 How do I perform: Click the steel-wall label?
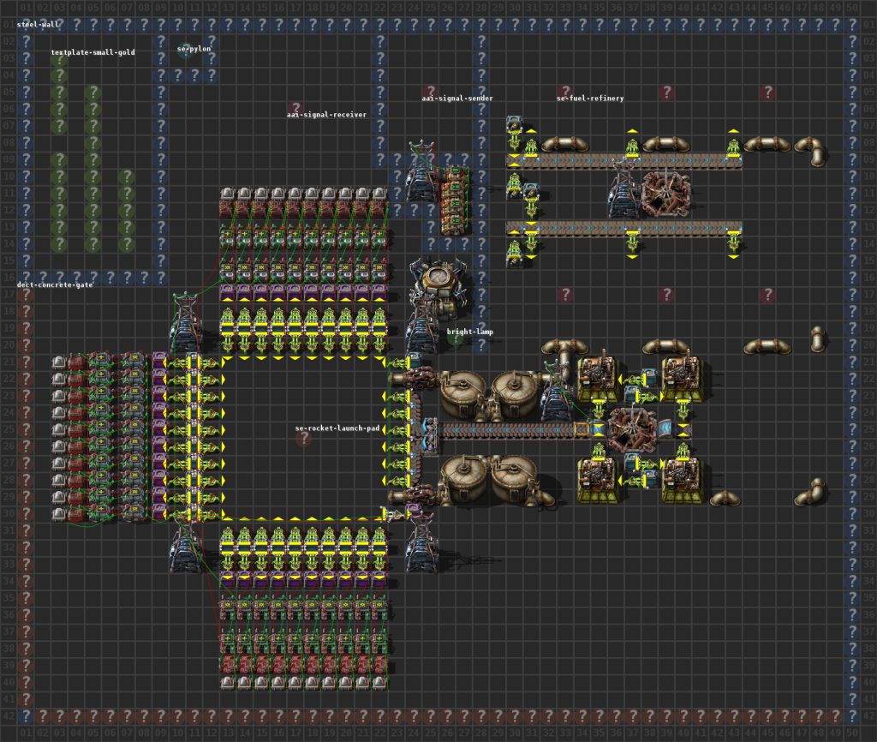coord(38,25)
